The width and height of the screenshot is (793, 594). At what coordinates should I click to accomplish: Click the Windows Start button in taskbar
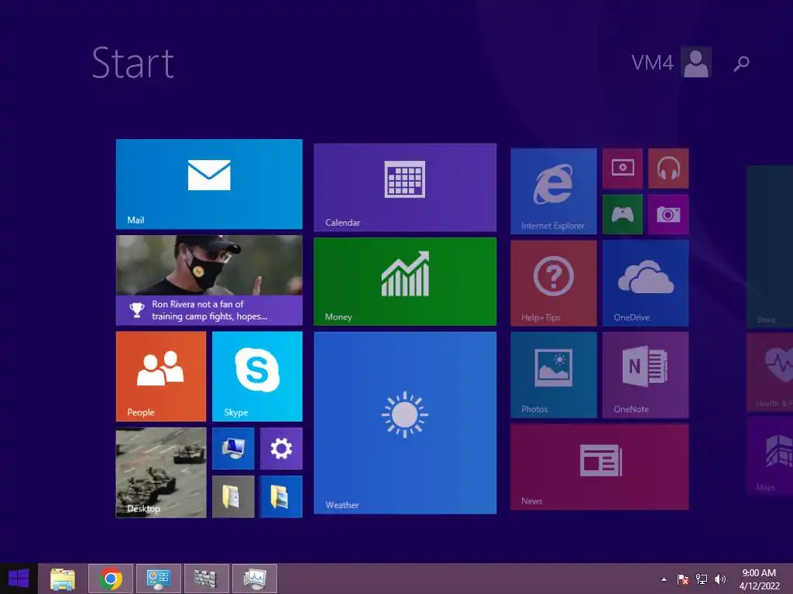point(19,579)
